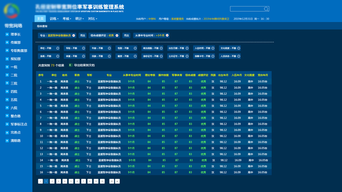The width and height of the screenshot is (342, 192).
Task: Remove the 从事本专业时间 filter tag
Action: (167, 35)
